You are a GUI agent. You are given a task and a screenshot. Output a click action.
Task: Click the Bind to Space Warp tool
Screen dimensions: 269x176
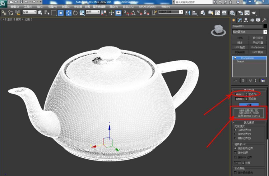tap(17, 13)
